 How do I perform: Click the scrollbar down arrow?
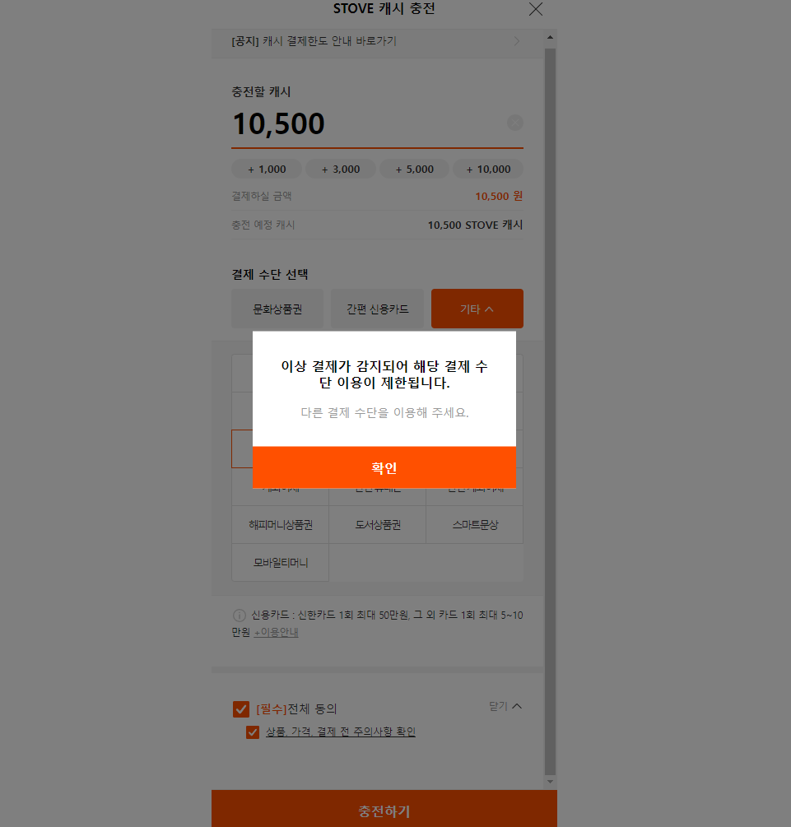click(551, 782)
